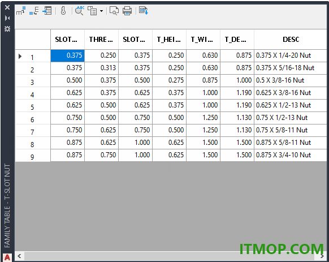Click the table export icon with blue arrow
This screenshot has width=329, height=262.
coord(144,11)
